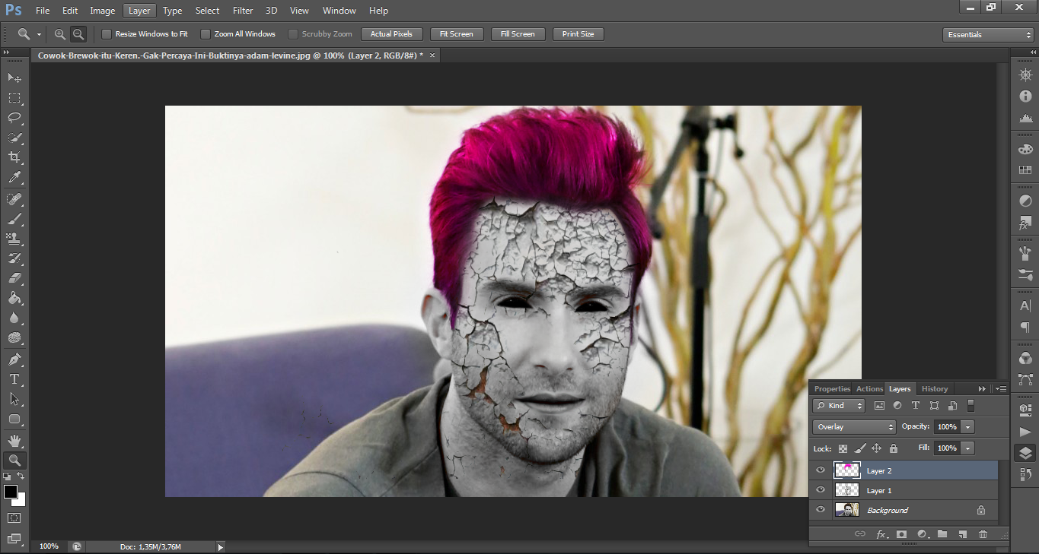This screenshot has width=1039, height=554.
Task: Select the Hand tool
Action: tap(14, 441)
